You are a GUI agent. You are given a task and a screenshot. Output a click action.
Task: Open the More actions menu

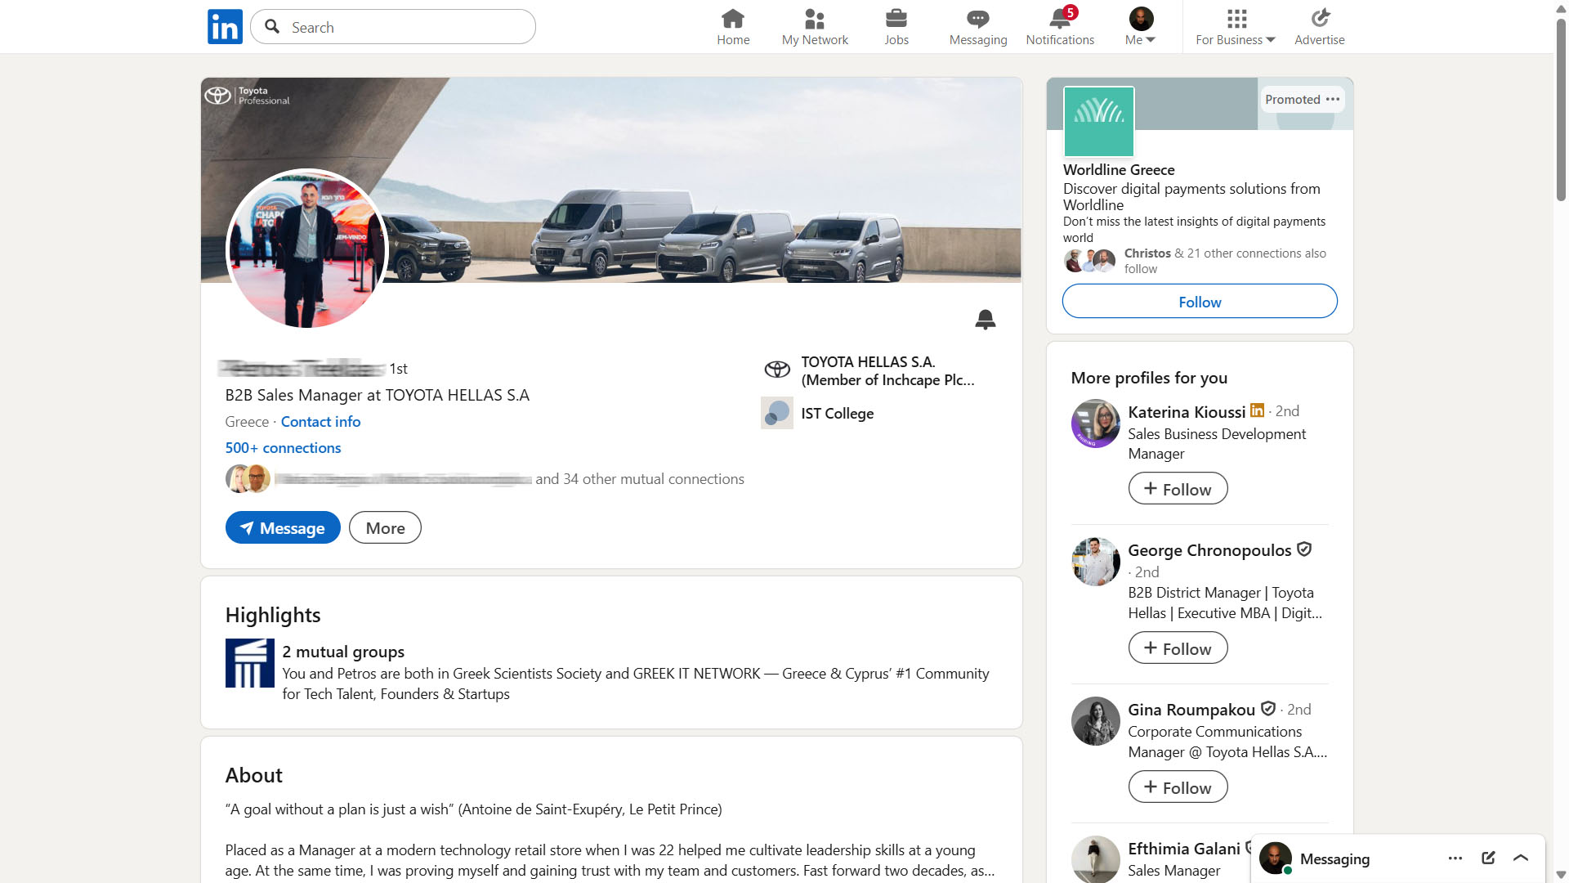coord(385,528)
